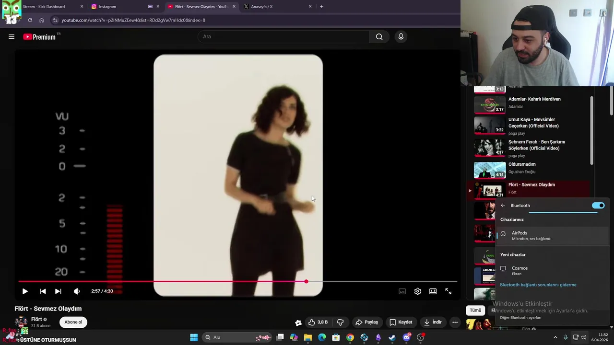Subscribe with the Abone ol button
Image resolution: width=614 pixels, height=345 pixels.
click(x=73, y=322)
